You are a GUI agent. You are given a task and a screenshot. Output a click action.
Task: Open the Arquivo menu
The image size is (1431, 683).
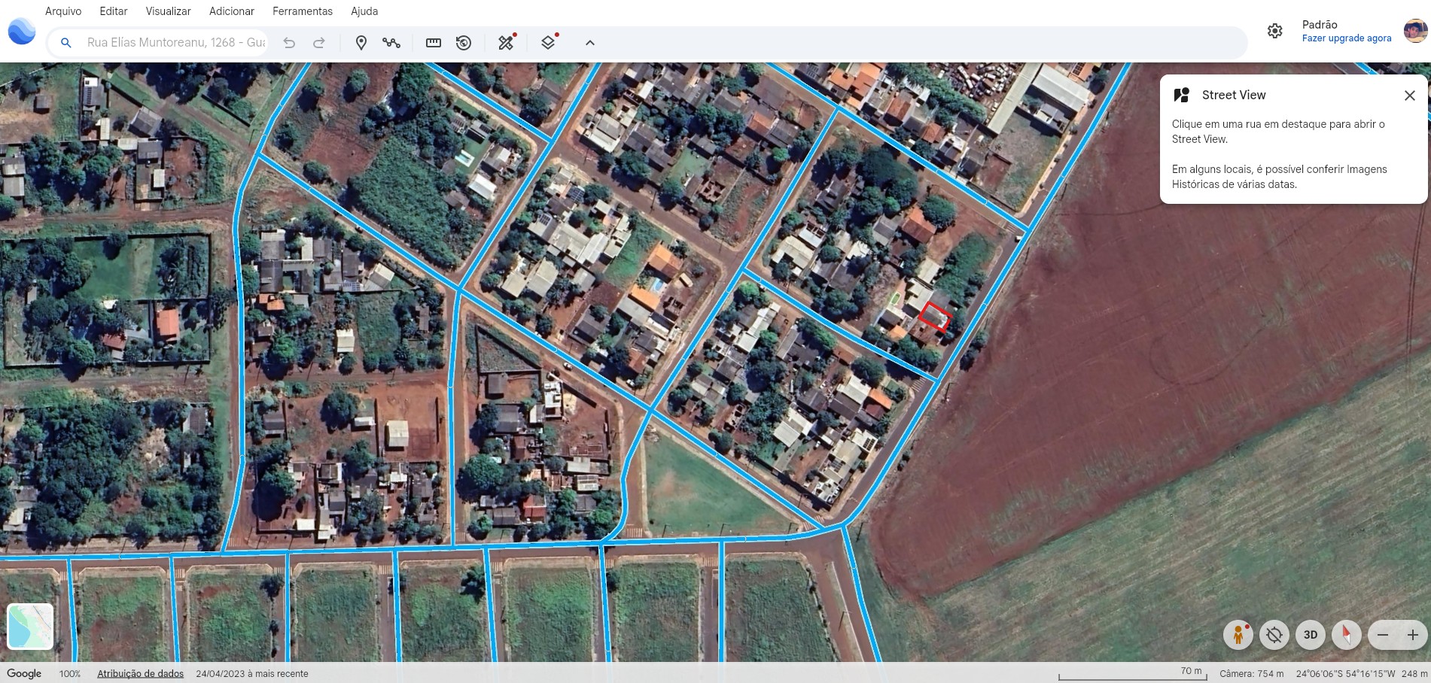(63, 11)
